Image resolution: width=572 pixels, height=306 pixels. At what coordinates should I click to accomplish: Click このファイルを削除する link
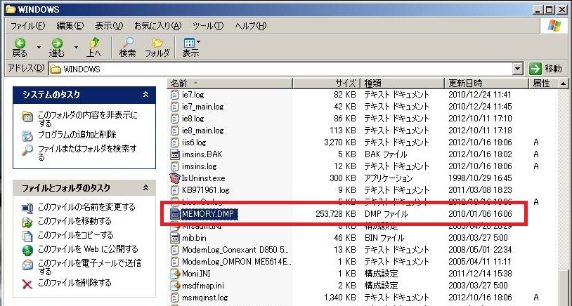tap(74, 283)
